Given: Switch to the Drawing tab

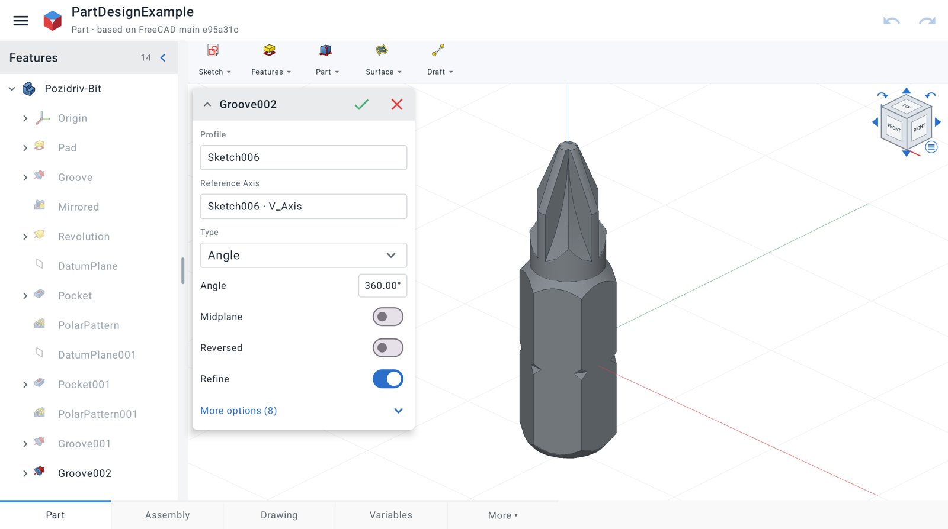Looking at the screenshot, I should pyautogui.click(x=279, y=515).
